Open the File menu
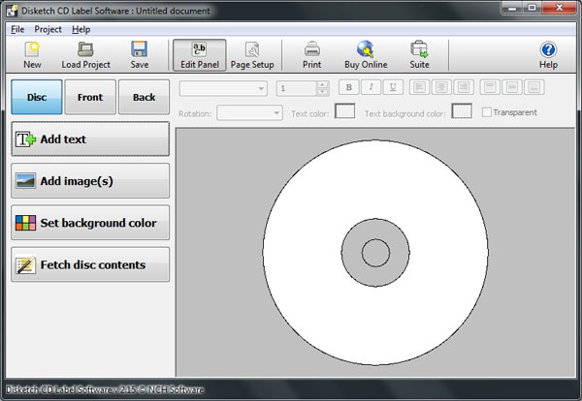This screenshot has width=582, height=401. click(17, 29)
